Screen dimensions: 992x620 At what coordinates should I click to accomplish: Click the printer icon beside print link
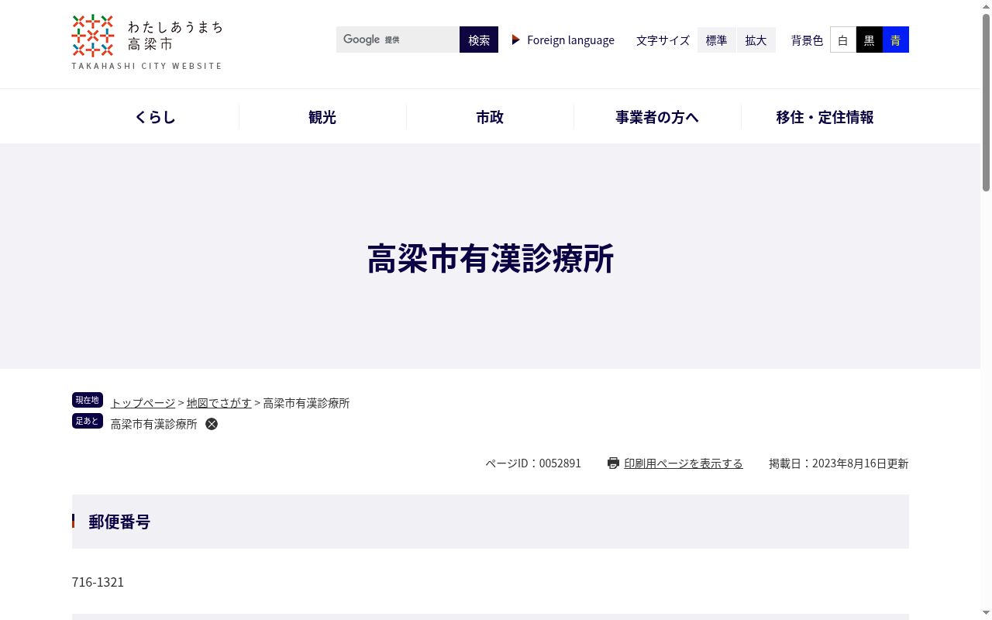(613, 463)
